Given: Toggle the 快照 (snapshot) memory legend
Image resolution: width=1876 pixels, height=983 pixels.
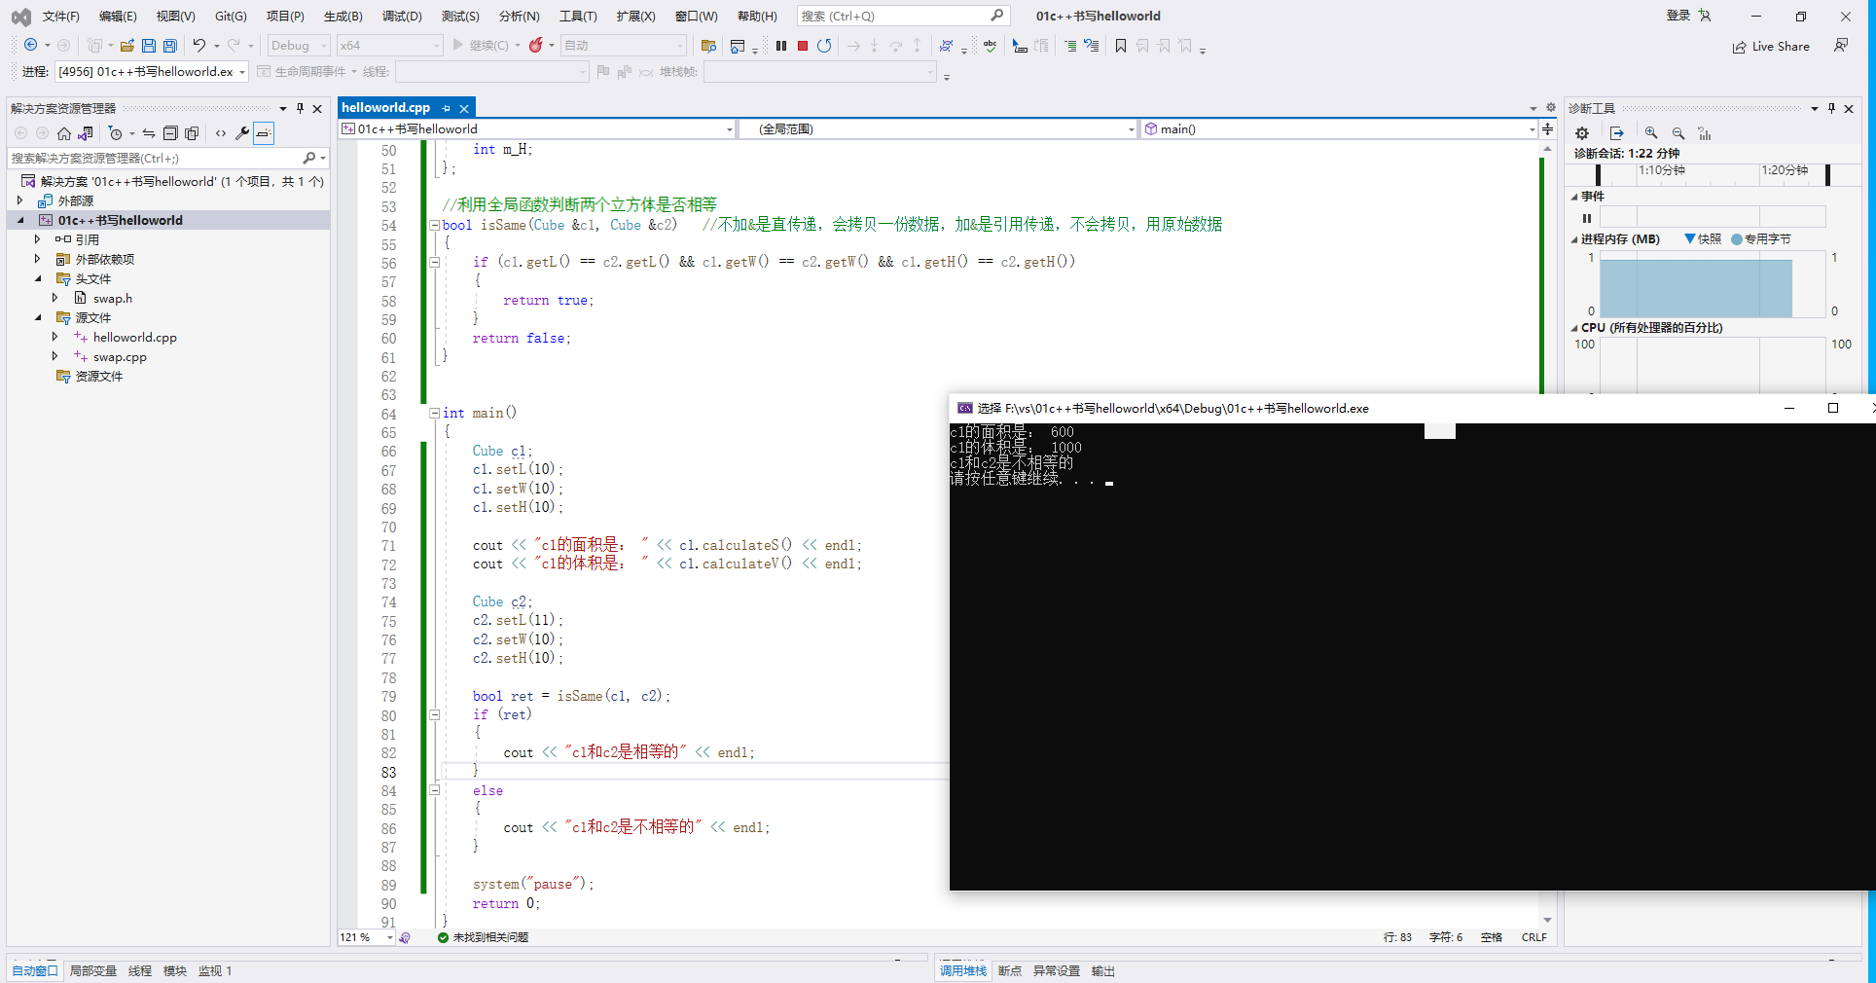Looking at the screenshot, I should 1703,238.
